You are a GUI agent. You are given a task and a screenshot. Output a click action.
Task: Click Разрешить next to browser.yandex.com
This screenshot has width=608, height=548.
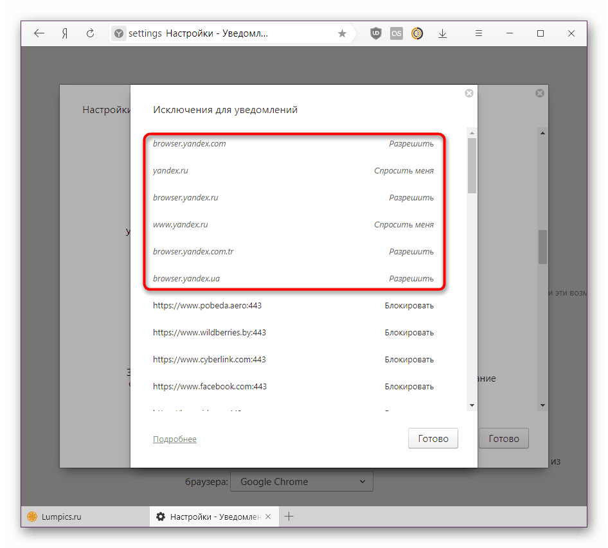point(411,144)
